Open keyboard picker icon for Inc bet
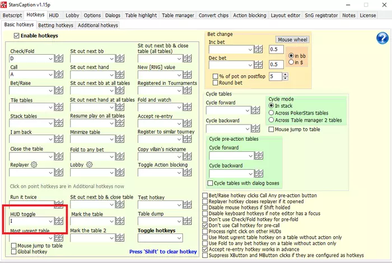The width and height of the screenshot is (392, 263). pos(259,49)
